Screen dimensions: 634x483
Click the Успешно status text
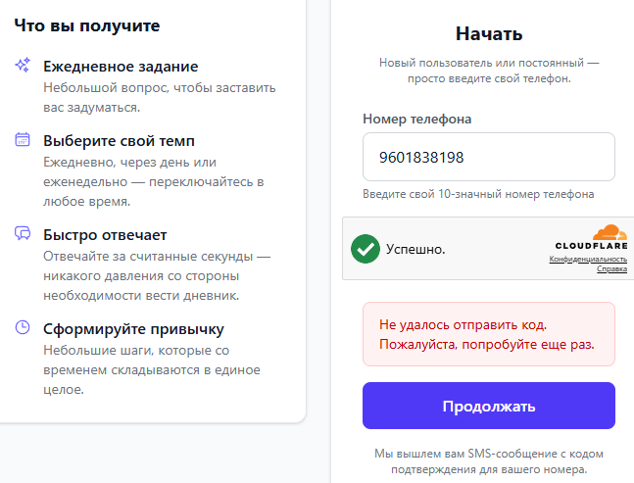click(x=415, y=249)
